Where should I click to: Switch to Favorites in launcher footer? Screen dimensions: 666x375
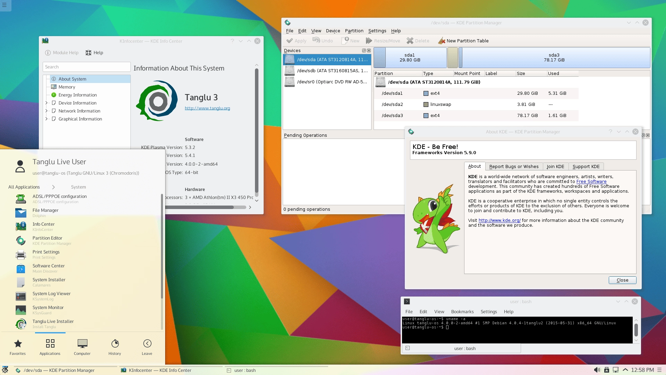tap(18, 347)
